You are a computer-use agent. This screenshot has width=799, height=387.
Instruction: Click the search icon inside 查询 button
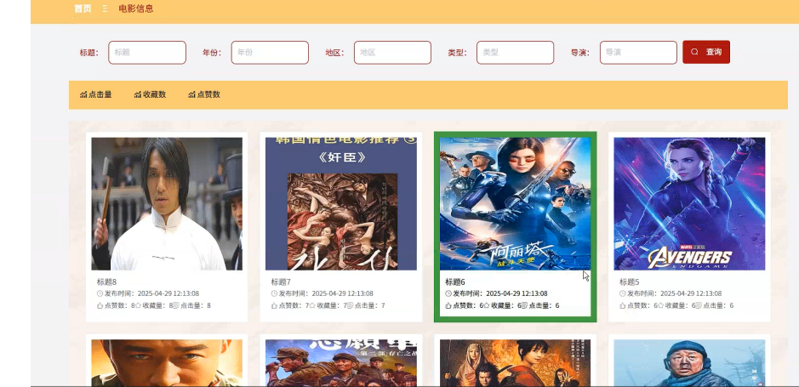[x=694, y=52]
